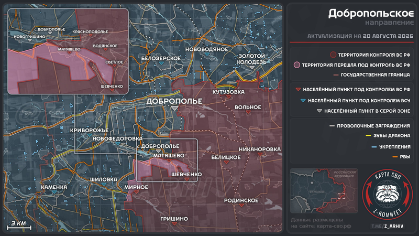Select the red marker under Родинское
This screenshot has width=419, height=236.
241,206
